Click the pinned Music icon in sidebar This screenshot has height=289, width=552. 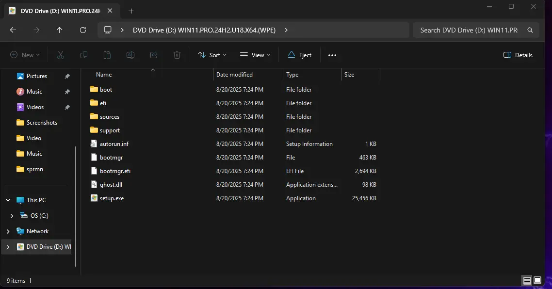(20, 92)
